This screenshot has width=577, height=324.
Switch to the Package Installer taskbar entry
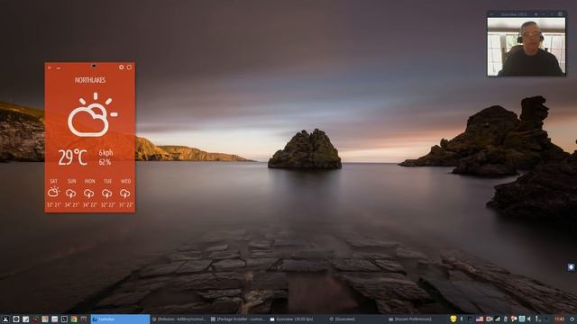(238, 319)
